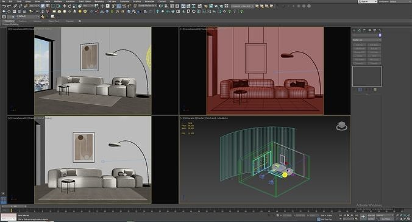The height and width of the screenshot is (222, 412).
Task: Toggle Key Mode in playback controls
Action: tap(340, 219)
